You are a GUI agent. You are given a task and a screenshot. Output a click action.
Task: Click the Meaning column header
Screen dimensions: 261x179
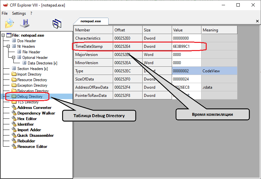click(x=219, y=30)
